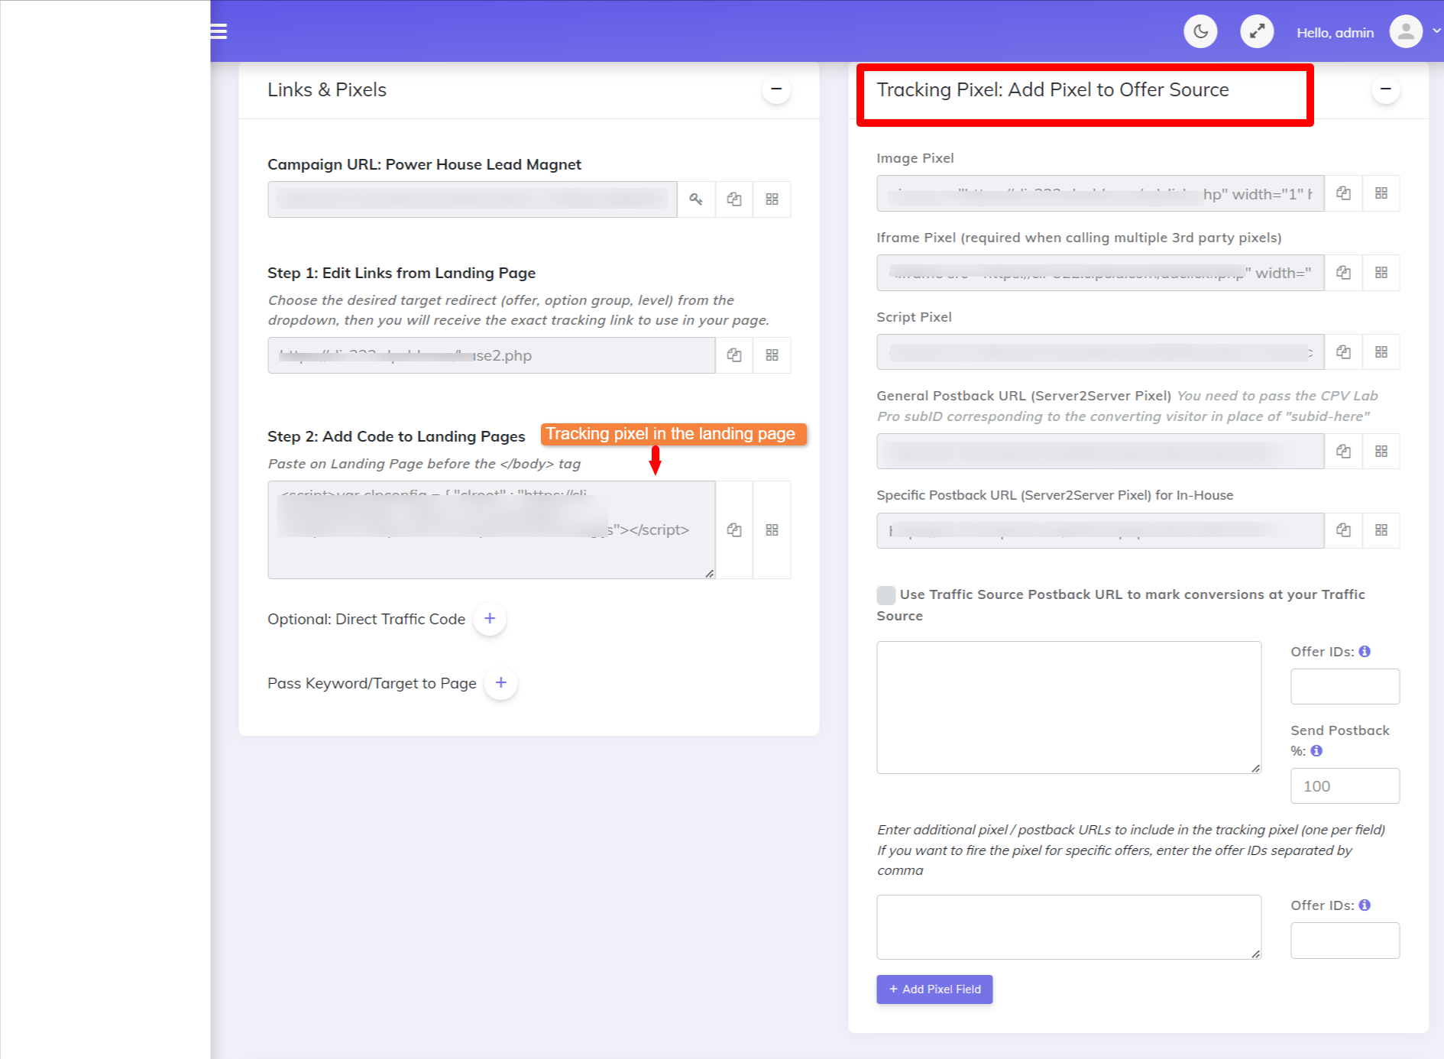Collapse the Links & Pixels panel
Viewport: 1444px width, 1059px height.
(x=775, y=89)
